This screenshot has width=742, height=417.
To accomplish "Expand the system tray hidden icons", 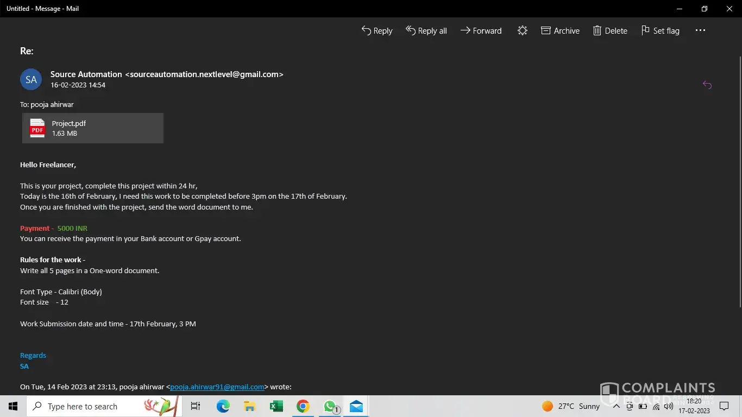I will (616, 406).
